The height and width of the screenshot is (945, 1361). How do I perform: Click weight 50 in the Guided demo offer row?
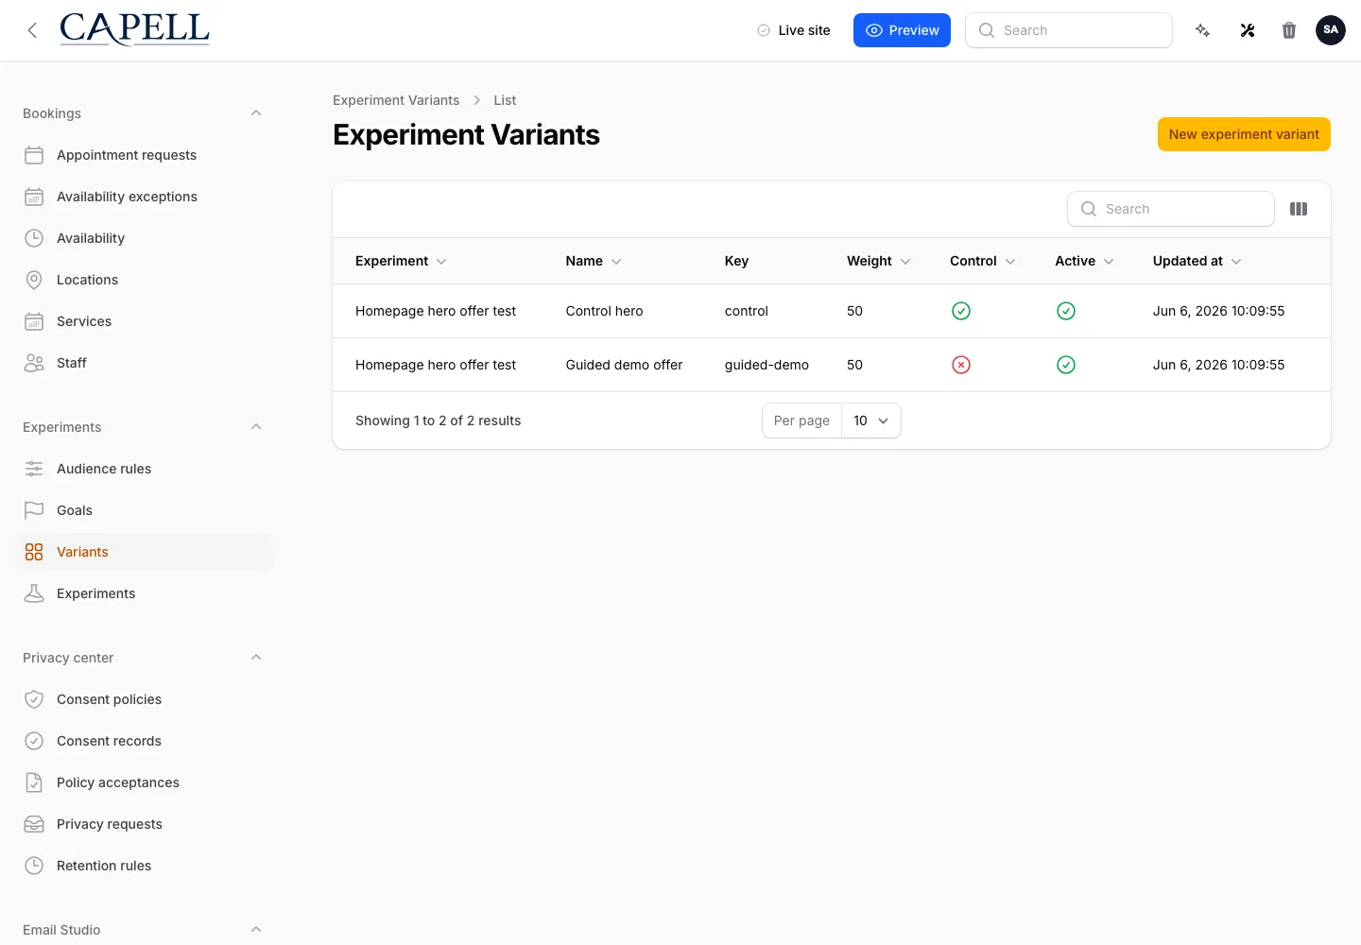(x=854, y=365)
